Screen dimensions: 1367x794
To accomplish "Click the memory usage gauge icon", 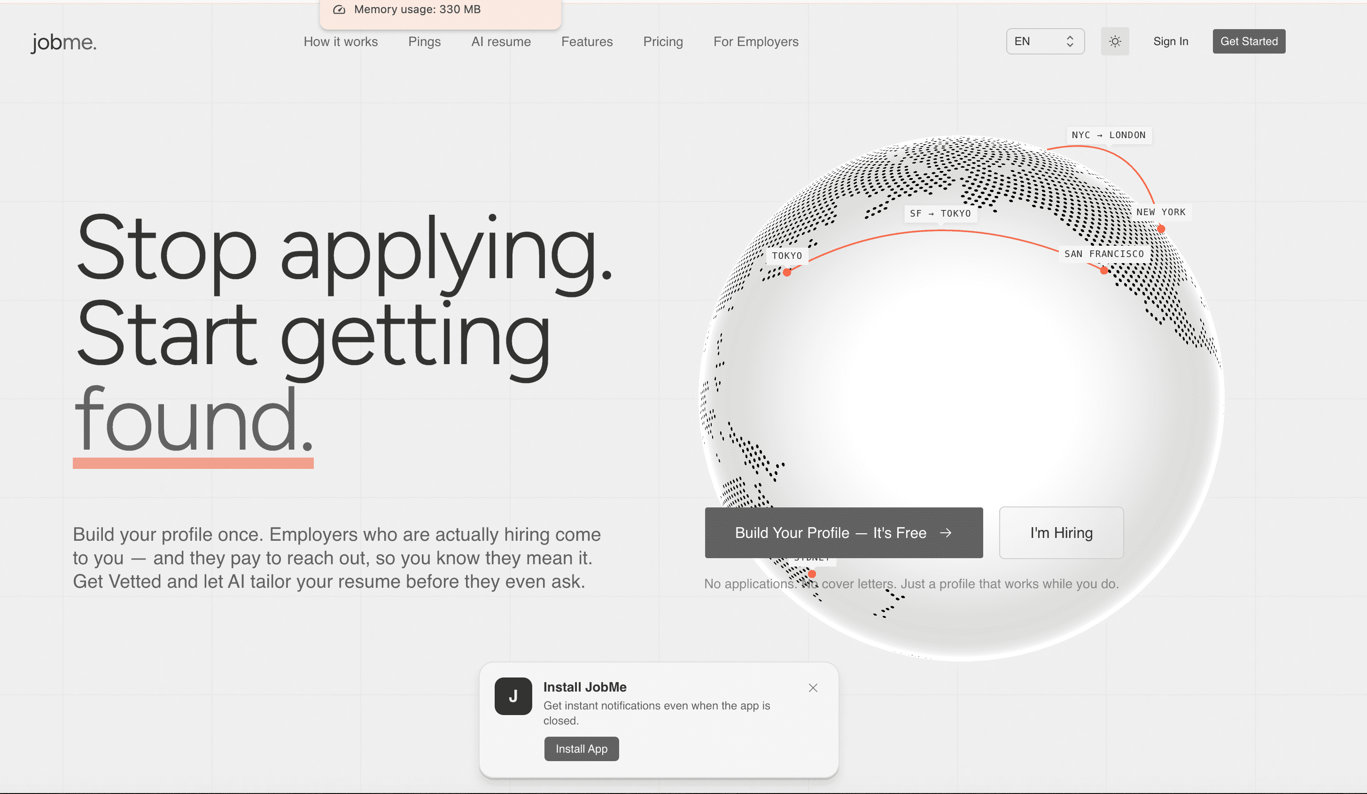I will coord(339,9).
